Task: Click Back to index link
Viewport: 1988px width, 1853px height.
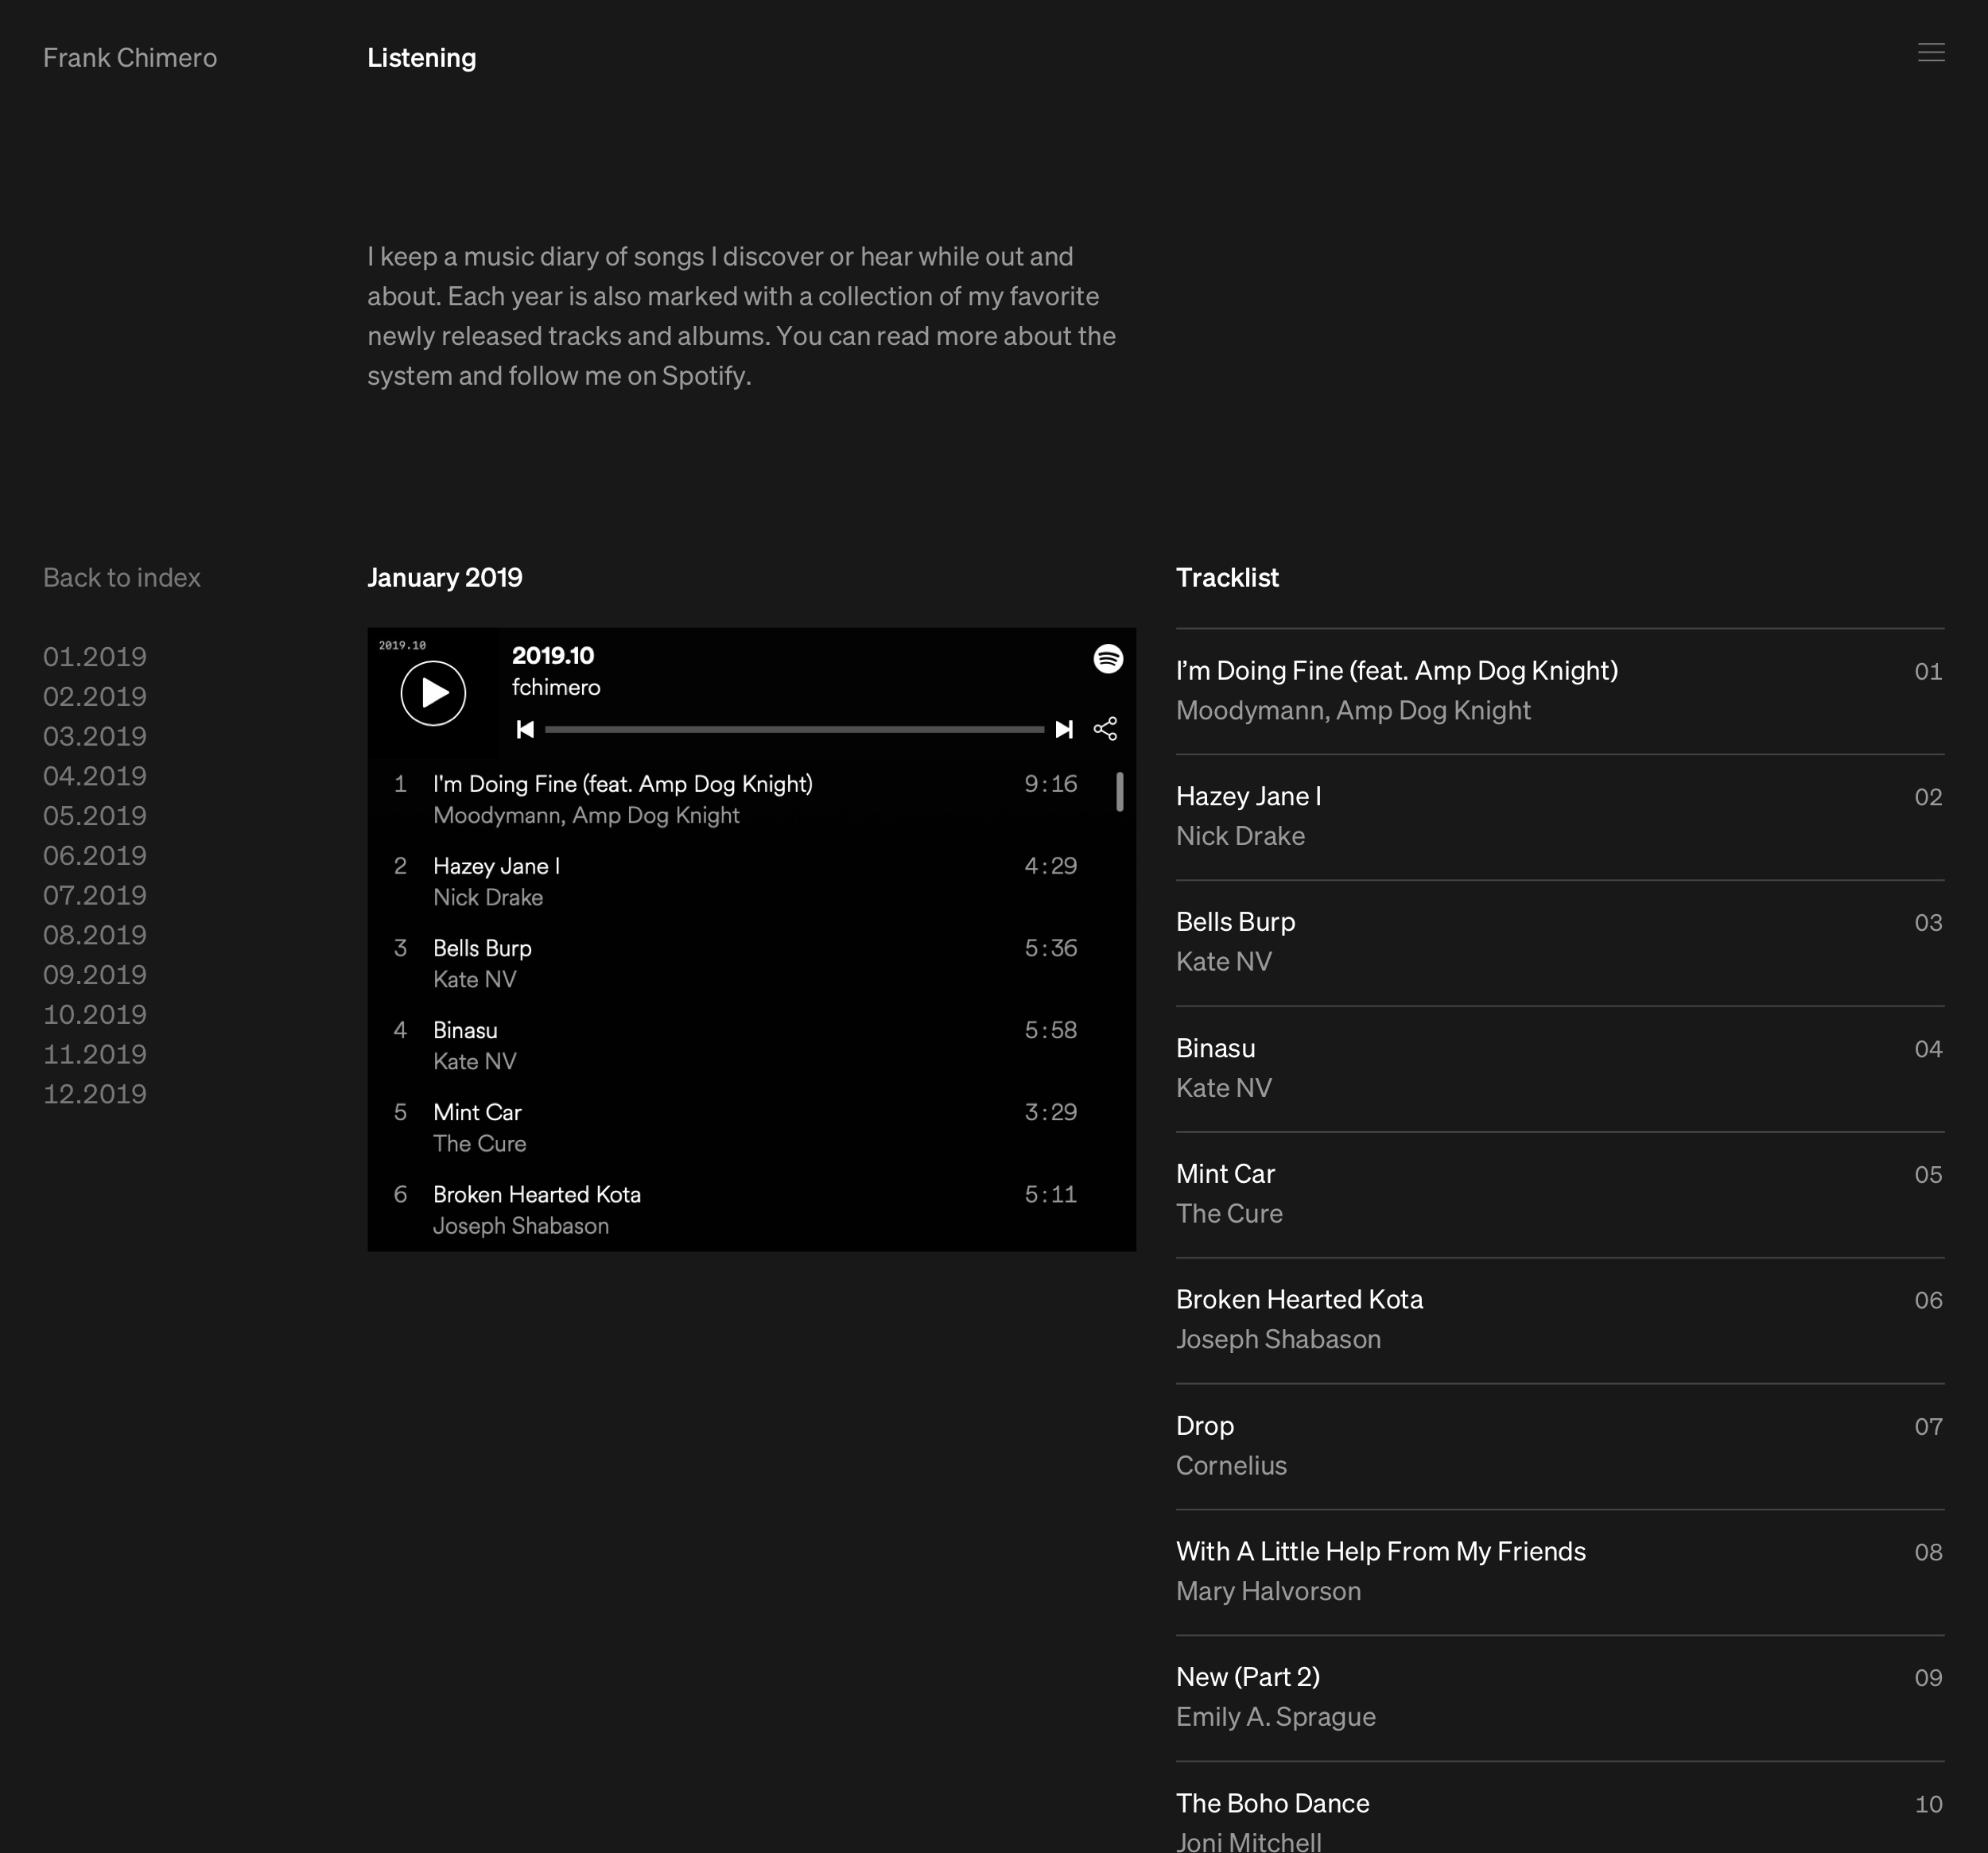Action: click(x=122, y=578)
